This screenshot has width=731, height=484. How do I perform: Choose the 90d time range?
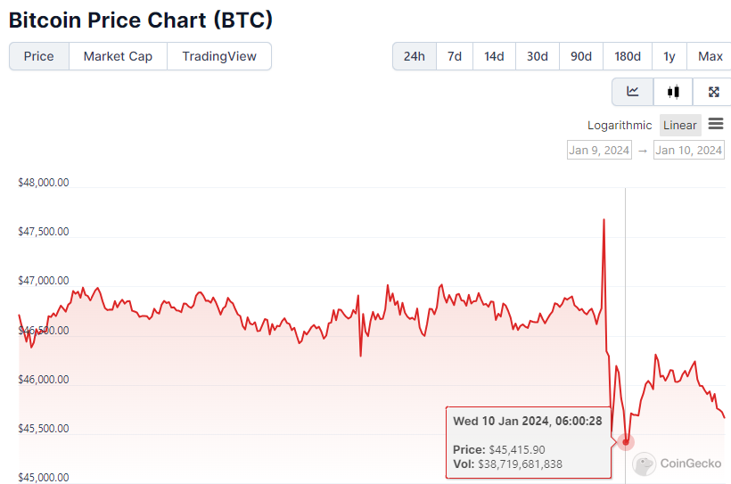click(x=581, y=56)
